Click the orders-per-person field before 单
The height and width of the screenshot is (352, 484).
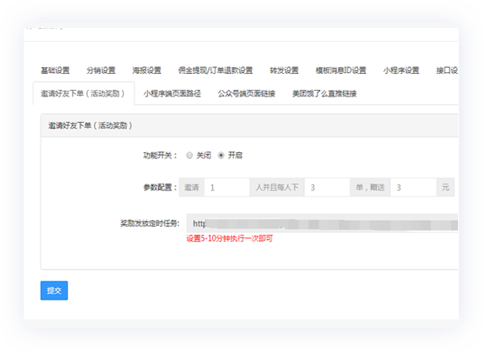[327, 187]
